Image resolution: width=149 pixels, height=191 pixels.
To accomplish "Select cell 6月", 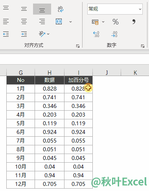I will pyautogui.click(x=21, y=132).
